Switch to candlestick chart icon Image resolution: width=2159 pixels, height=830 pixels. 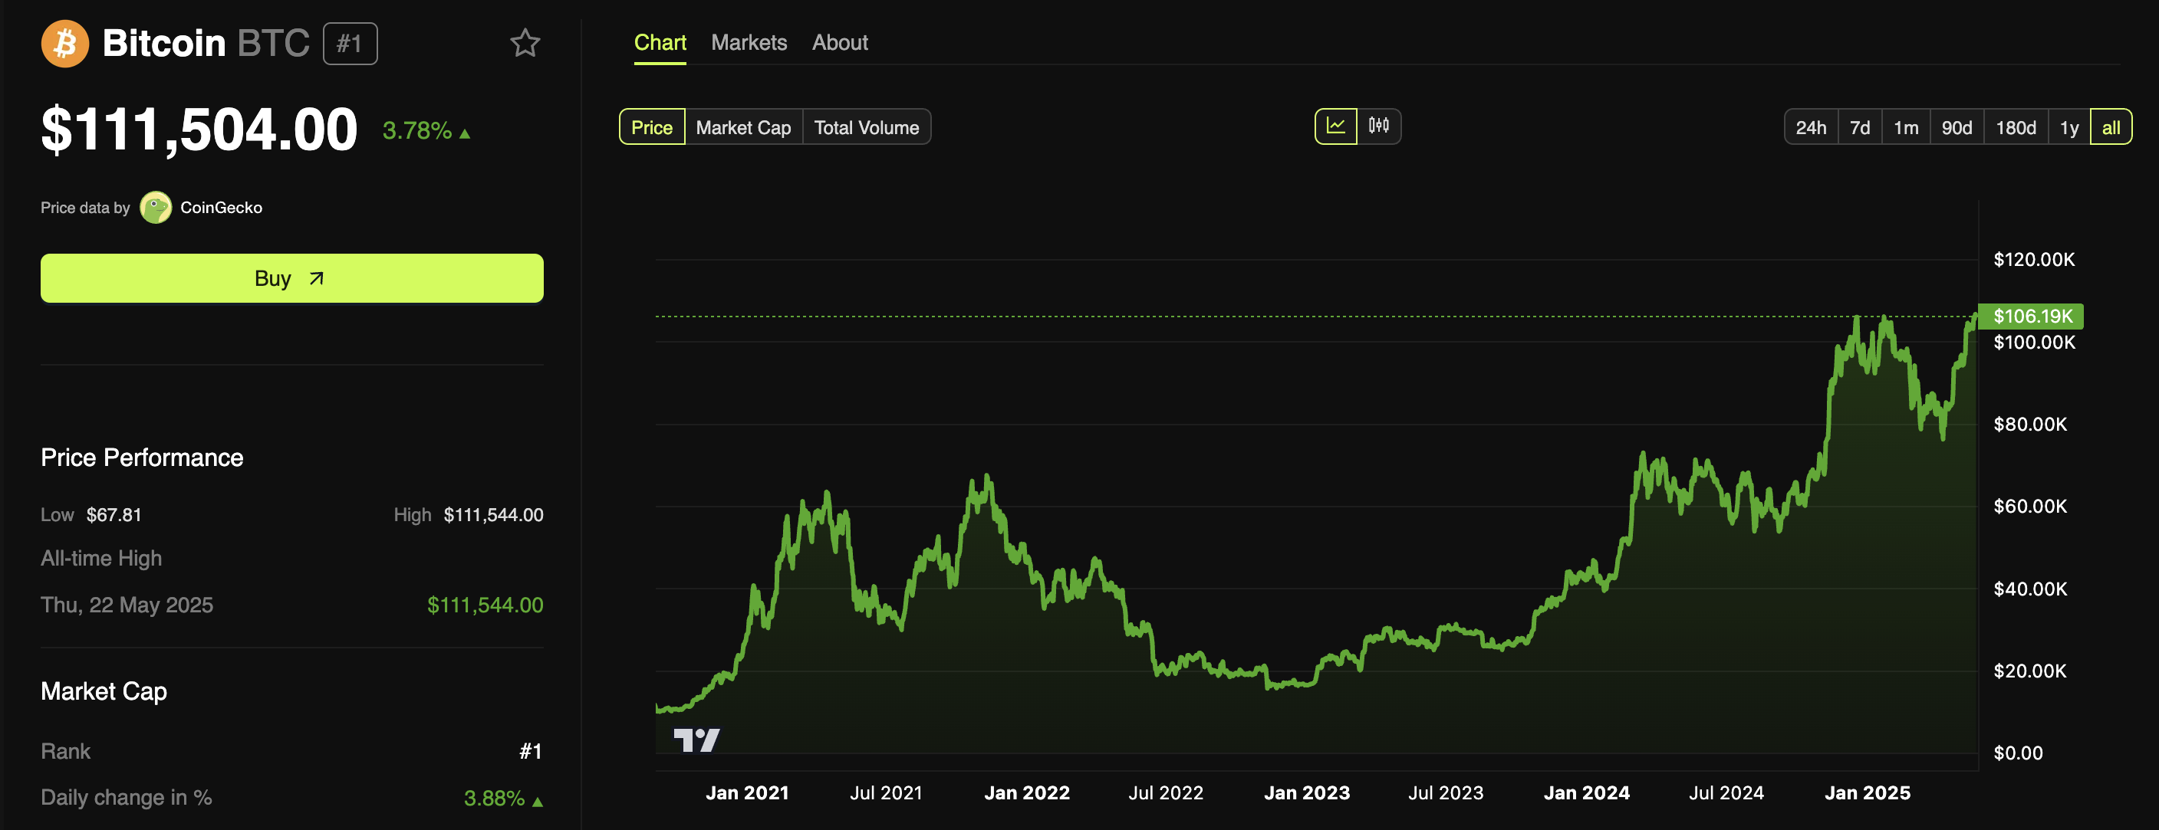tap(1379, 126)
